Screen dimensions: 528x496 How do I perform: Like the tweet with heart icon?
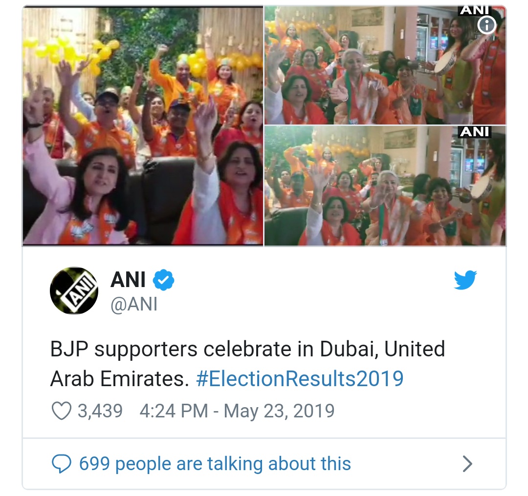(x=61, y=411)
